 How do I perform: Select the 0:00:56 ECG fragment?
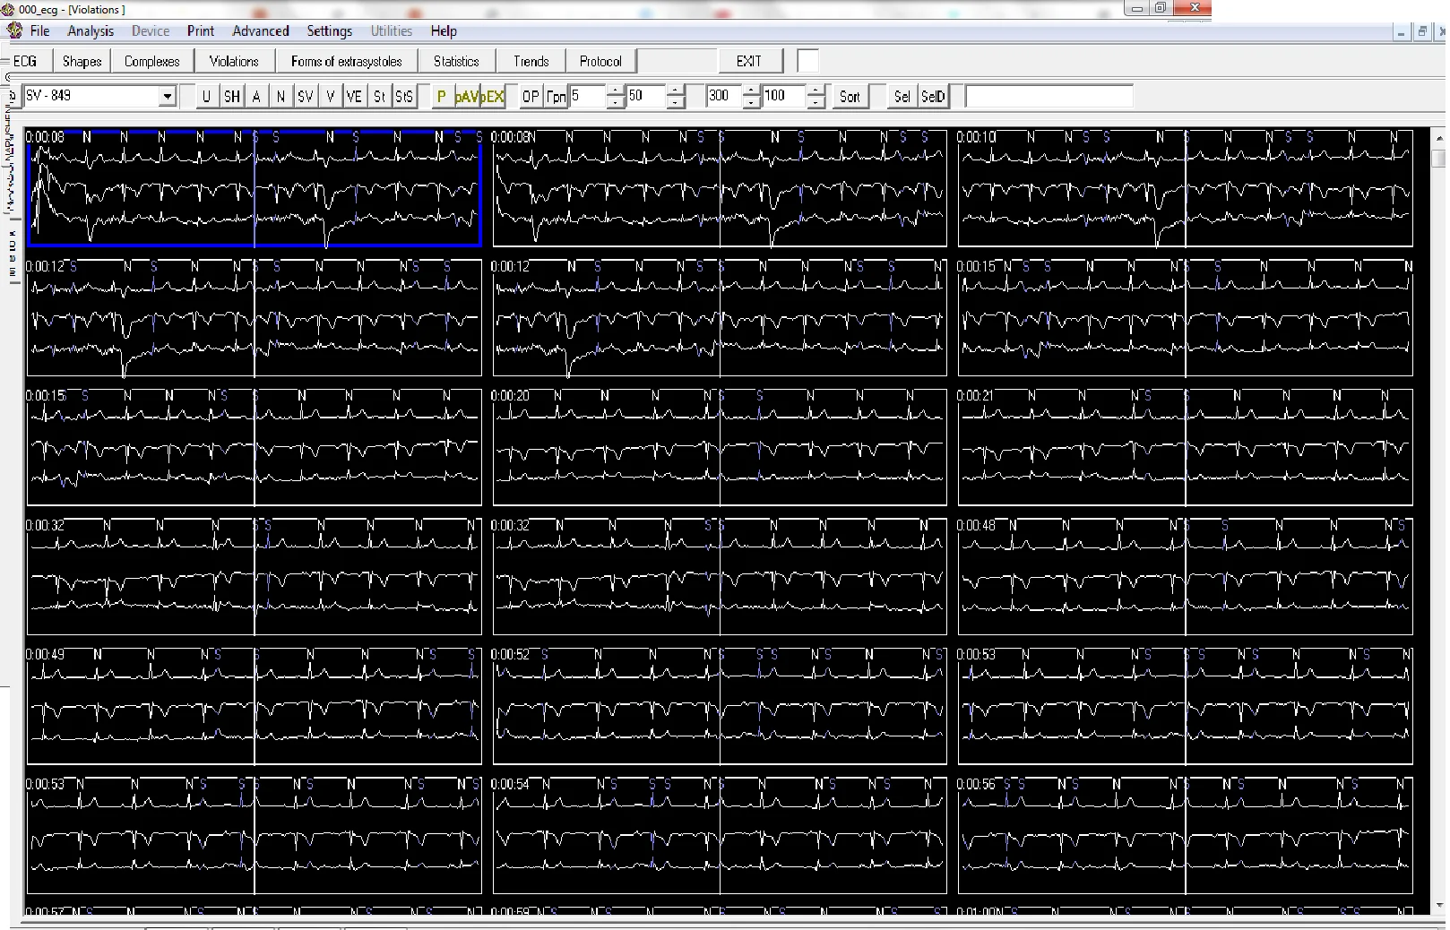tap(1185, 835)
